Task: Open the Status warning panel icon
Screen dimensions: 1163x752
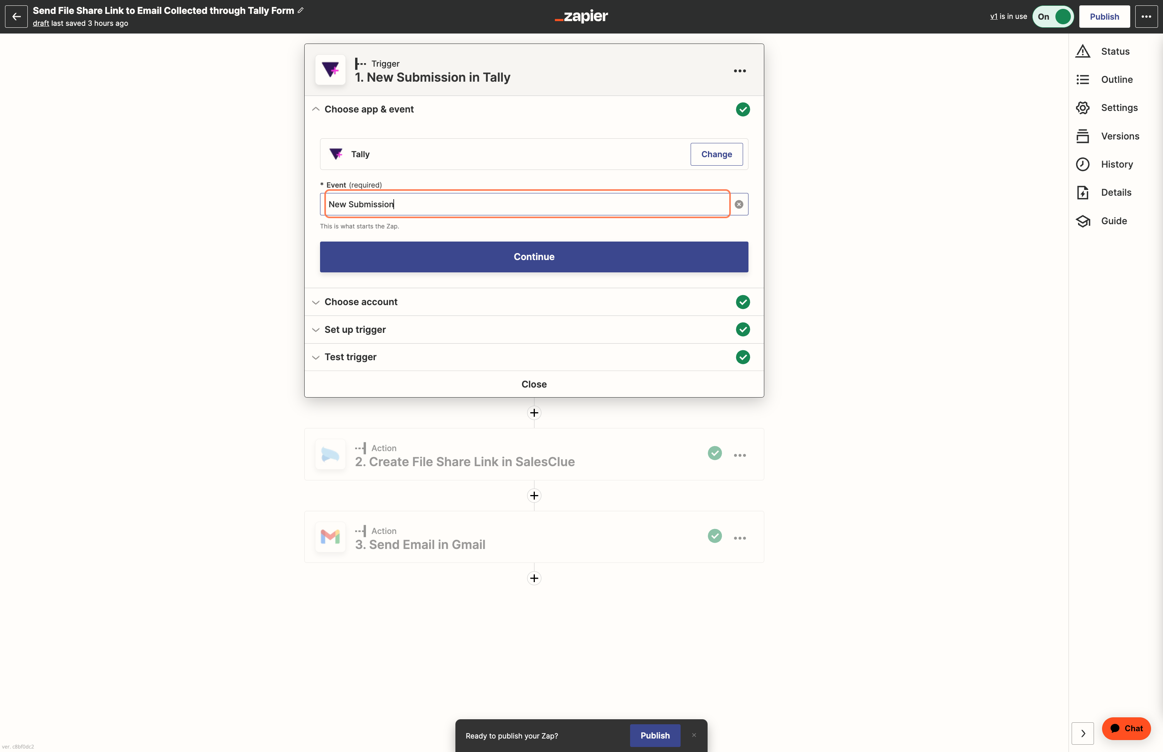Action: click(1083, 51)
